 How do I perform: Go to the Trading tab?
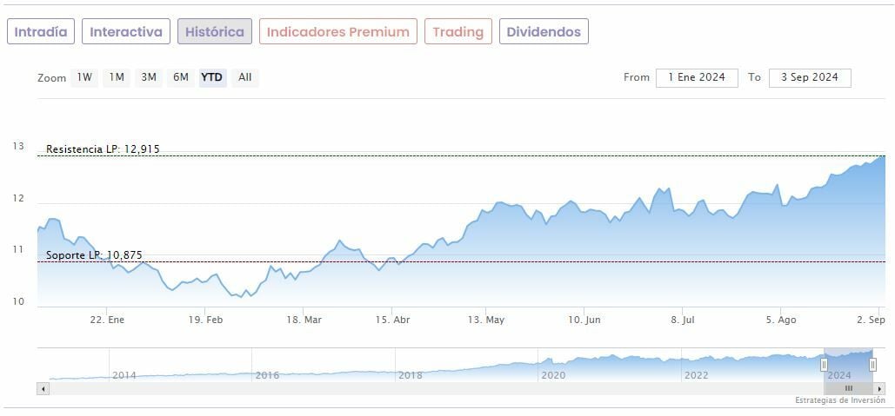point(458,32)
